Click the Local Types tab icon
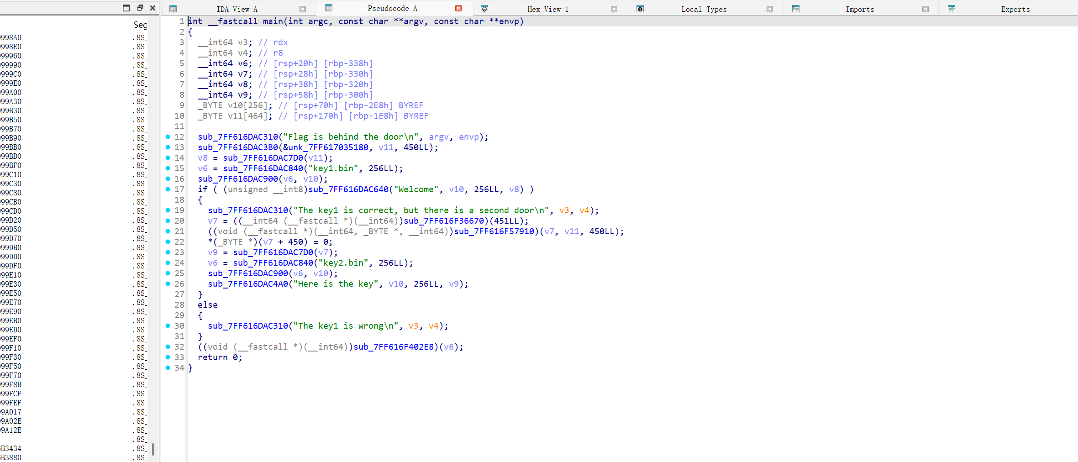Screen dimensions: 1078x462 pyautogui.click(x=640, y=9)
